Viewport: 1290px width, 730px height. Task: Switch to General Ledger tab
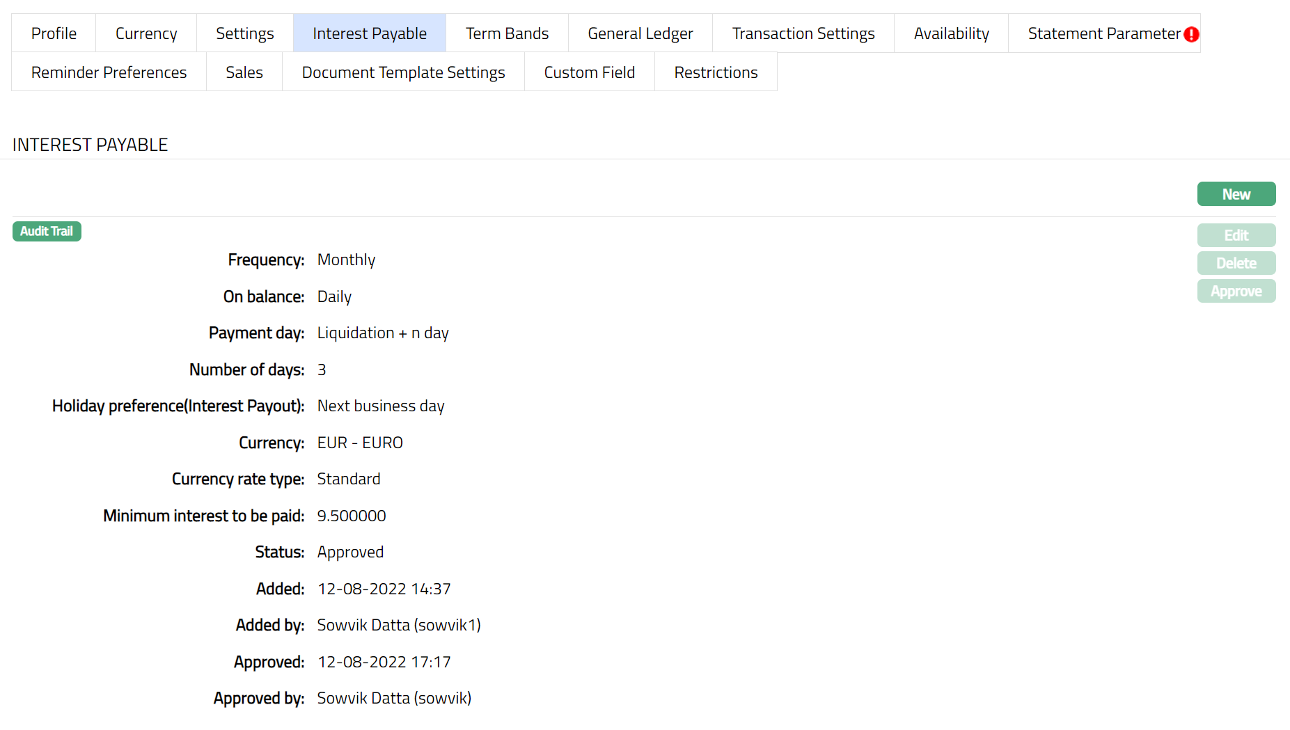(640, 33)
